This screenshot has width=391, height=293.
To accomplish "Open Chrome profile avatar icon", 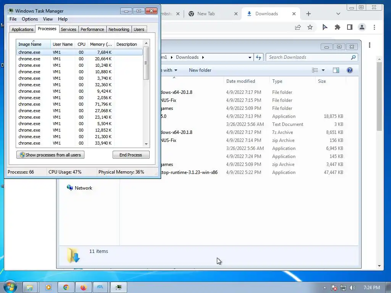I will pos(362,27).
